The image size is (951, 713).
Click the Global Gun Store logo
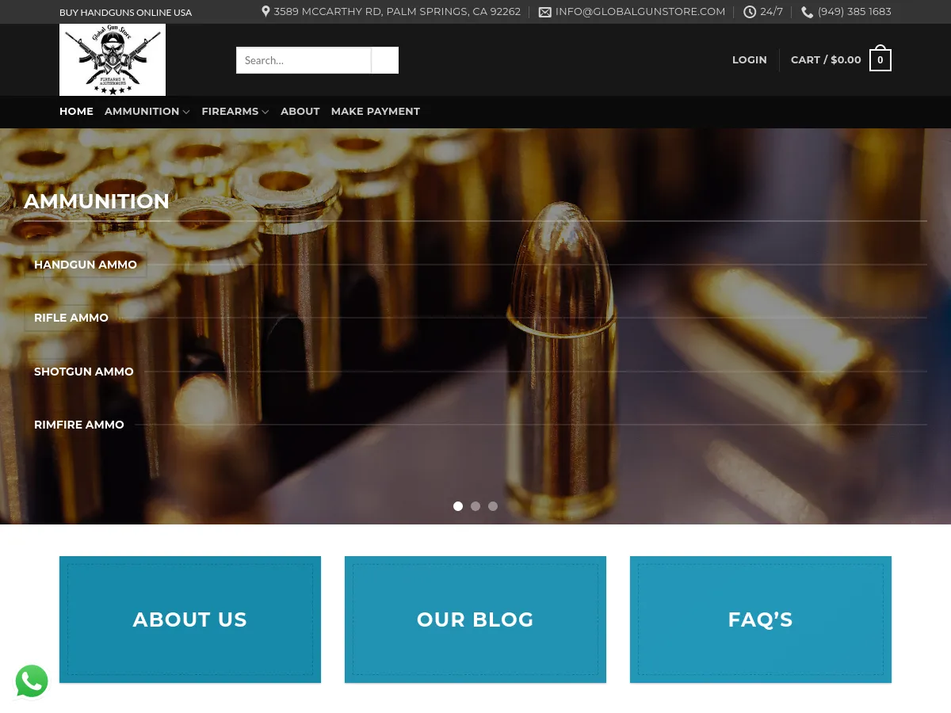pos(113,59)
